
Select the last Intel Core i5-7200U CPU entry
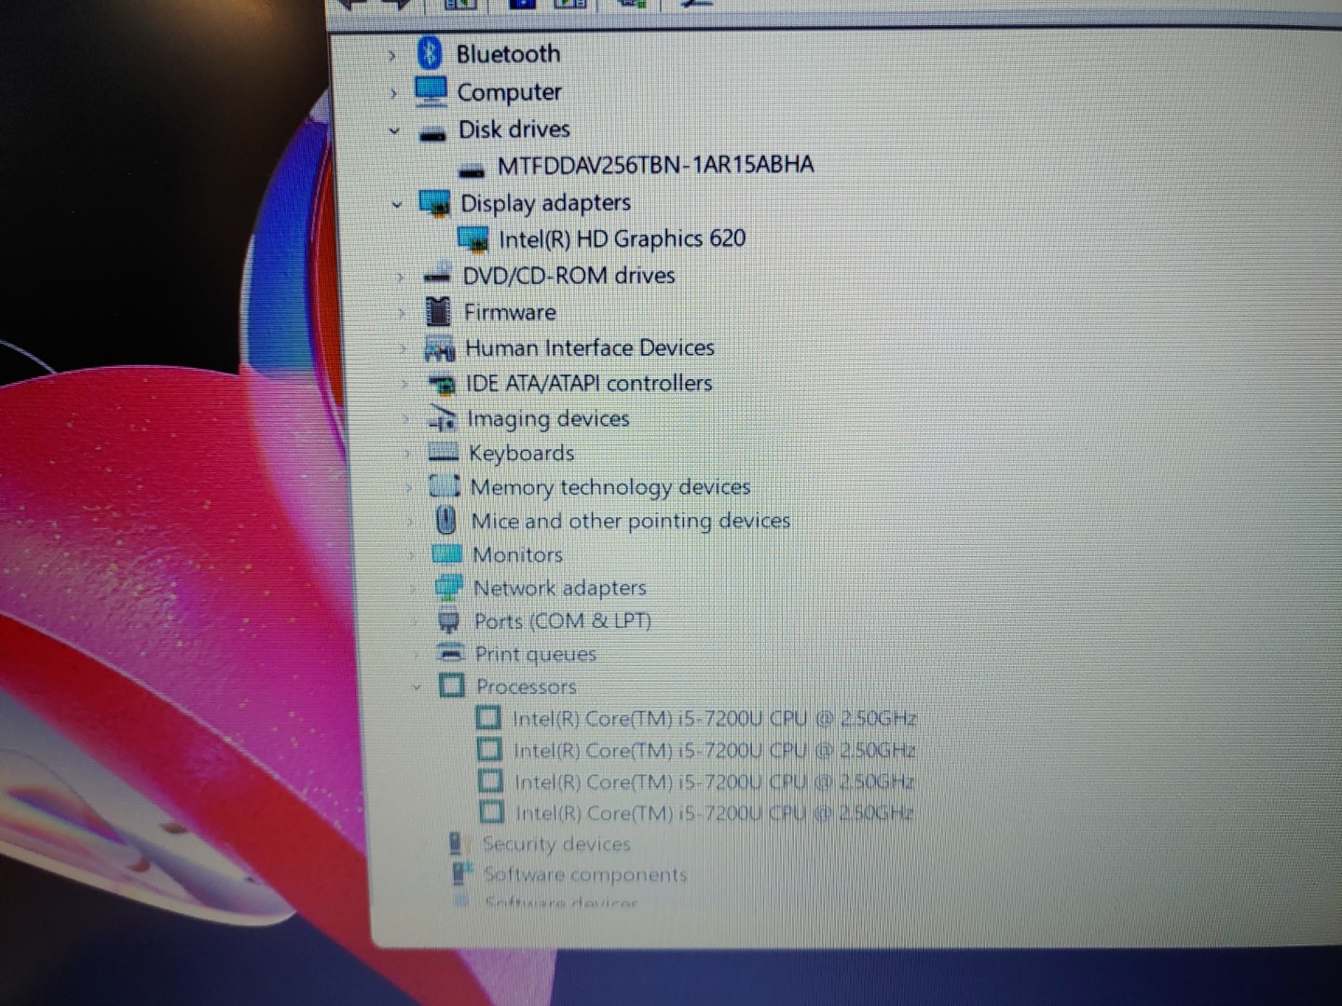coord(714,813)
